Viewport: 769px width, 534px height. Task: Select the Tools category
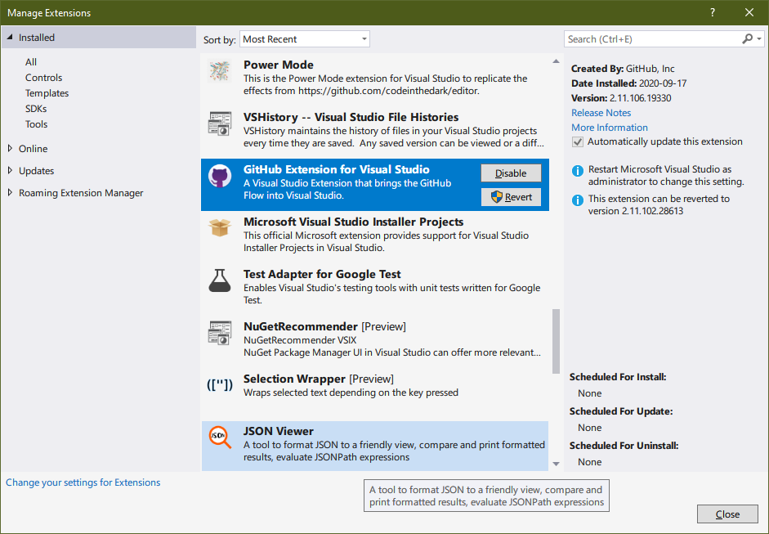(36, 124)
